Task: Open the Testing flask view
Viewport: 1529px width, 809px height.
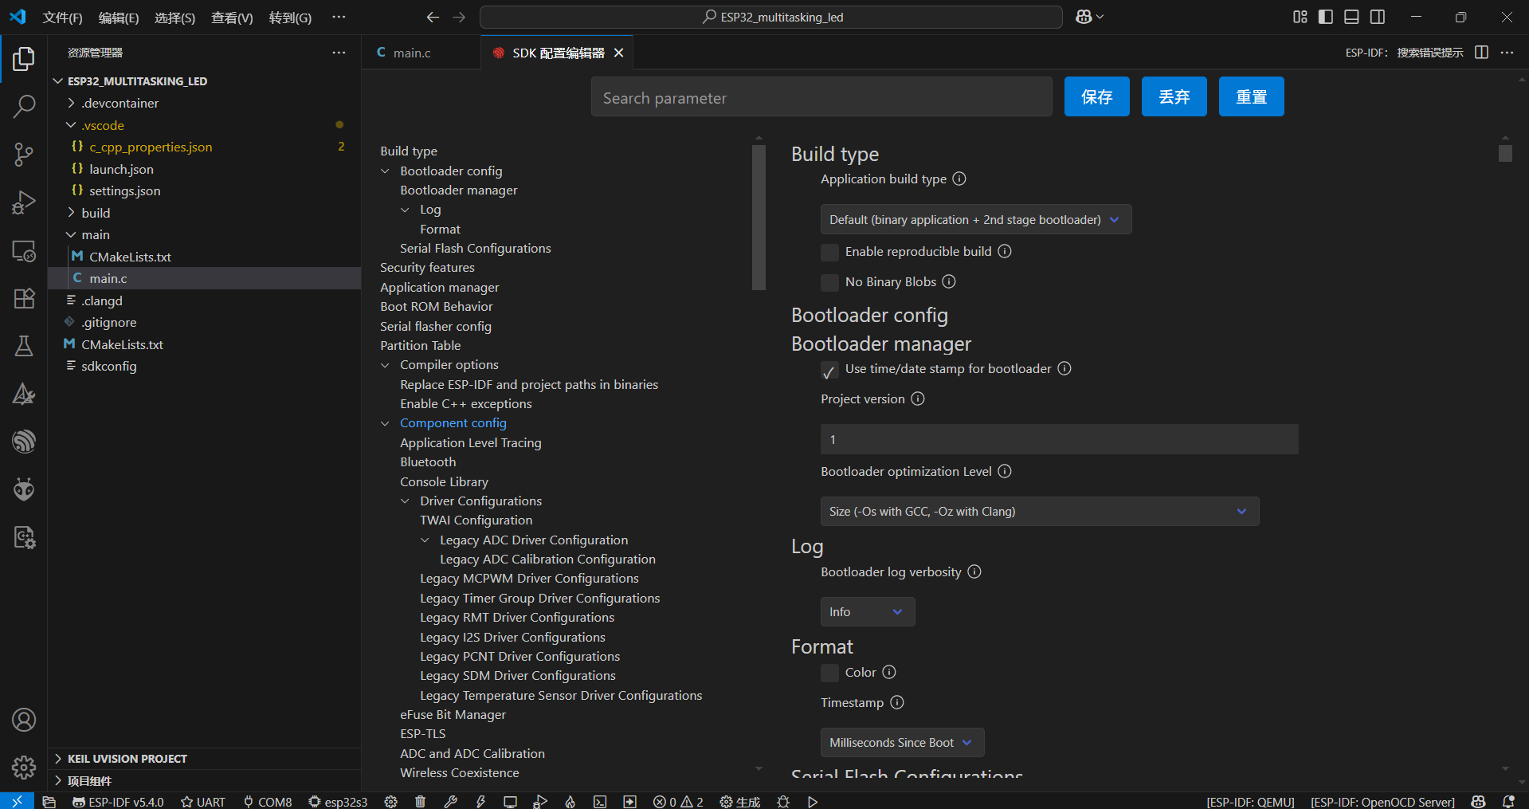Action: pyautogui.click(x=24, y=346)
